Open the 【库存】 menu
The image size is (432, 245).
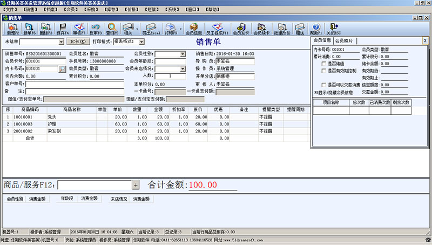point(111,9)
